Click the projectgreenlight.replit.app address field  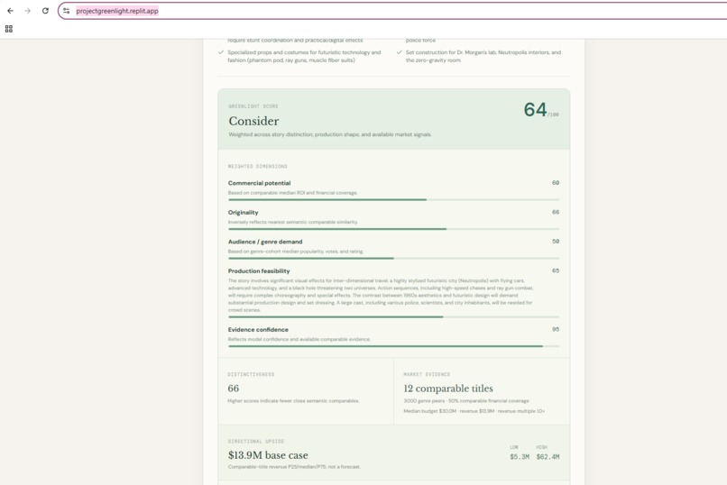pyautogui.click(x=394, y=11)
